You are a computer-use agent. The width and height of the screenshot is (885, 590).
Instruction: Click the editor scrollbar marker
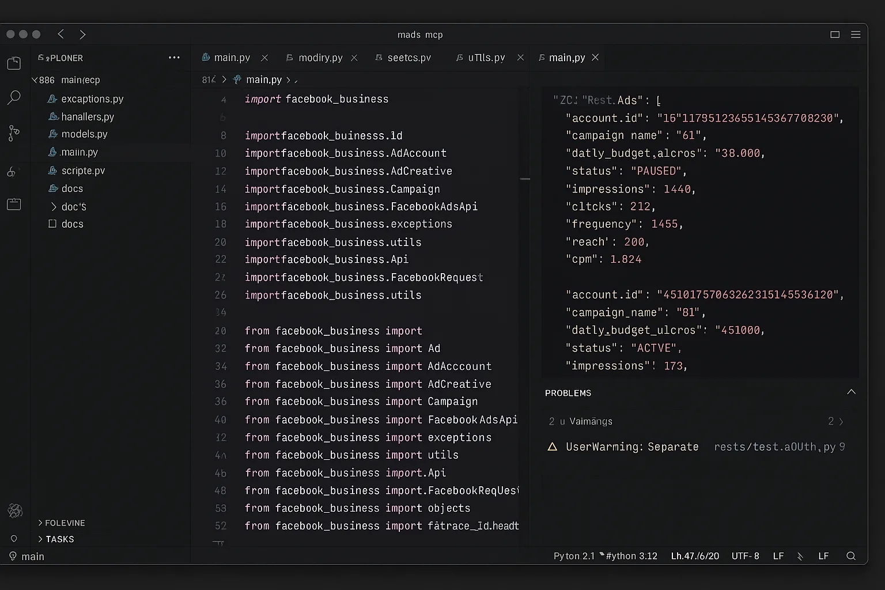click(x=525, y=179)
